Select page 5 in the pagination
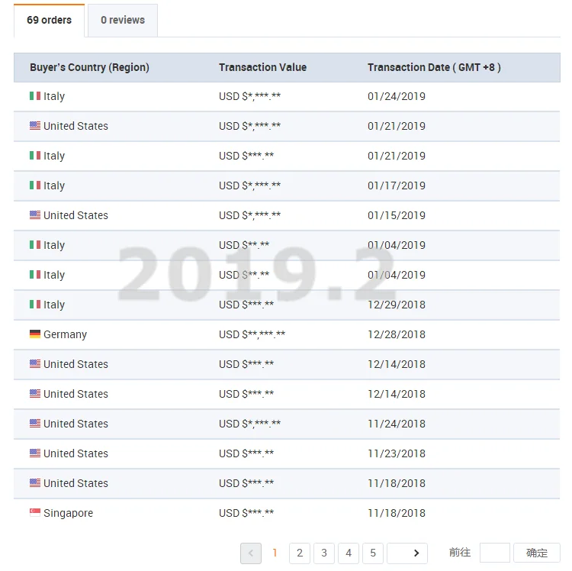 click(x=373, y=553)
